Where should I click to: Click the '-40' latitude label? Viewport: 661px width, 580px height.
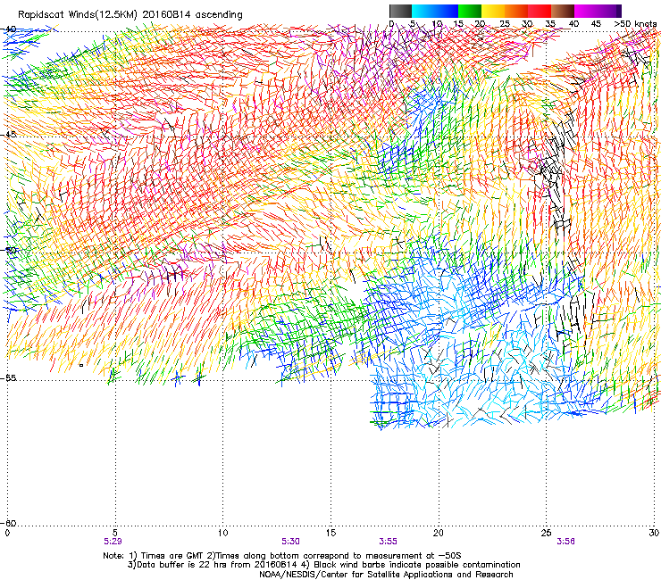[9, 29]
